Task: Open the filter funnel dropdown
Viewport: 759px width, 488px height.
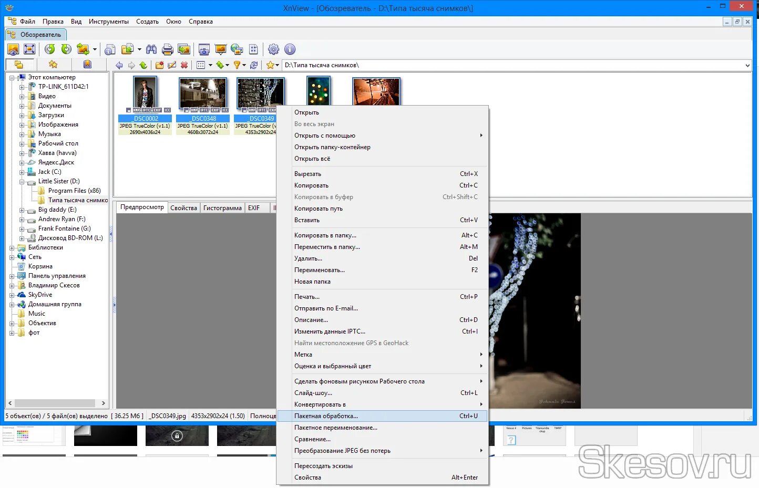Action: click(x=239, y=65)
